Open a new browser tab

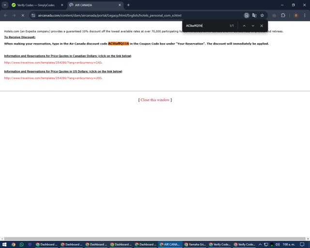128,5
